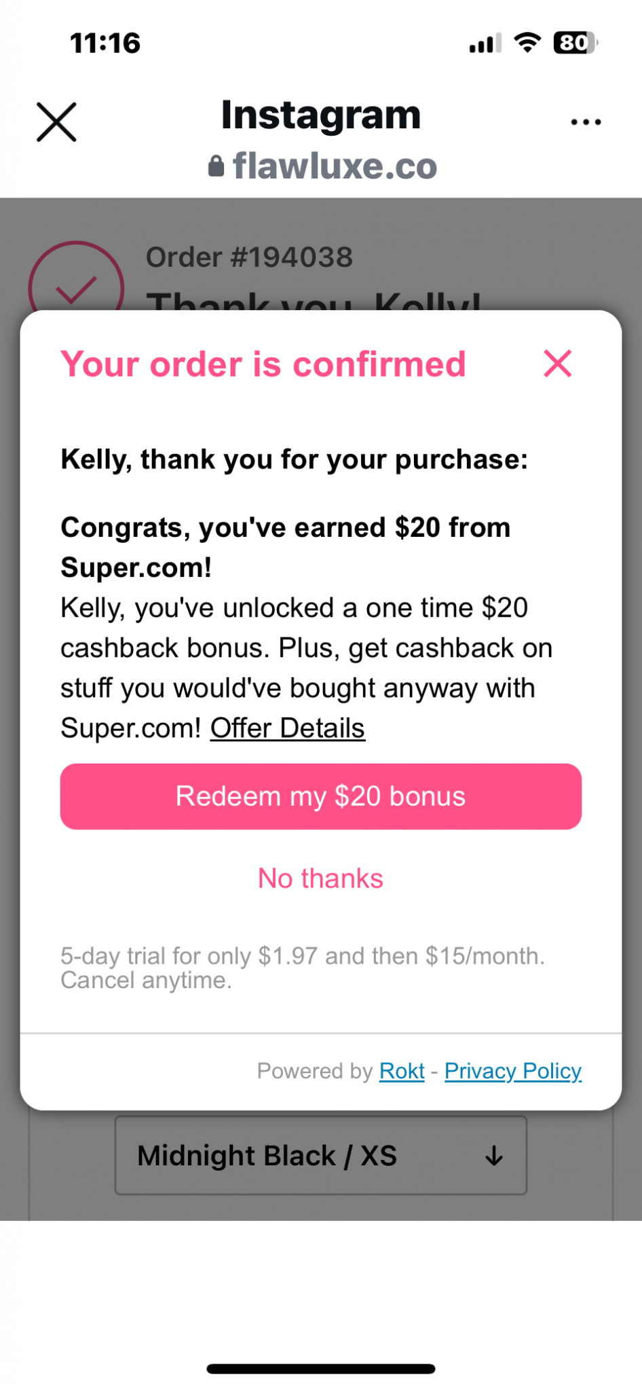Viewport: 642px width, 1390px height.
Task: Click the down arrow in variant selector
Action: tap(494, 1155)
